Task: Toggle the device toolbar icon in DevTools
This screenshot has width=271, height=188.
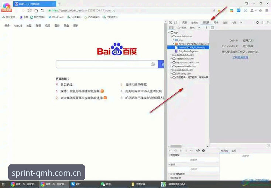Action: (x=175, y=23)
